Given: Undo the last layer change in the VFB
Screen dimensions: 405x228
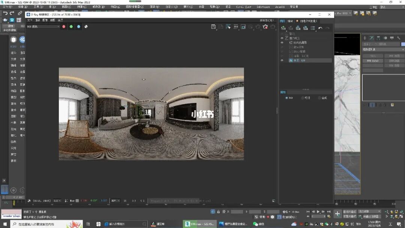Looking at the screenshot, I should tap(320, 28).
